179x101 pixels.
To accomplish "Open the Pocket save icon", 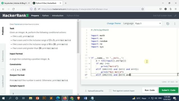I will tap(161, 9).
